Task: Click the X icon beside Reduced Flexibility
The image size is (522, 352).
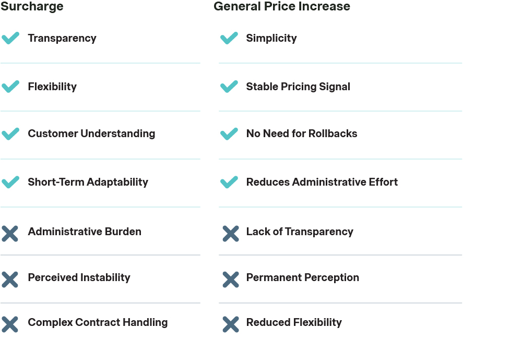Action: [x=231, y=324]
